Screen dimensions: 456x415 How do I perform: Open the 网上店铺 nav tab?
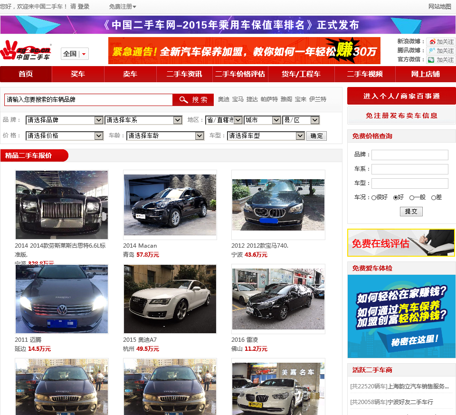coord(426,74)
